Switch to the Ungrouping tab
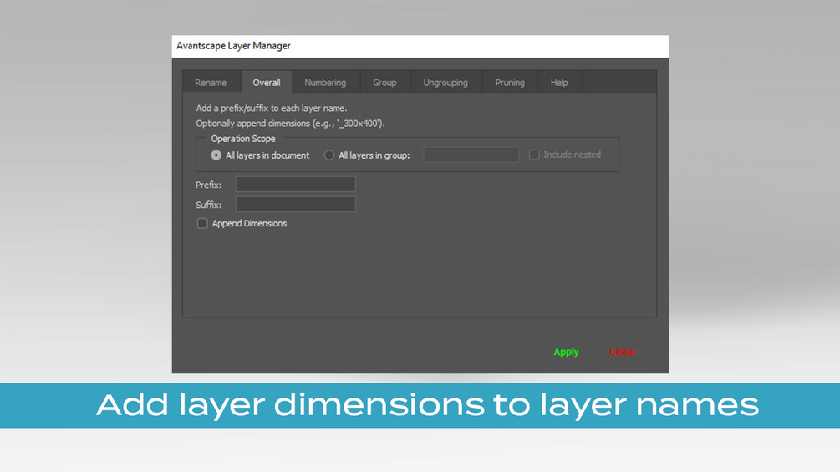The image size is (840, 472). pos(445,83)
